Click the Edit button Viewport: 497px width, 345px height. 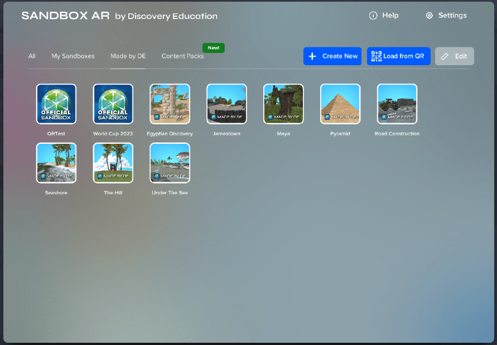(455, 56)
